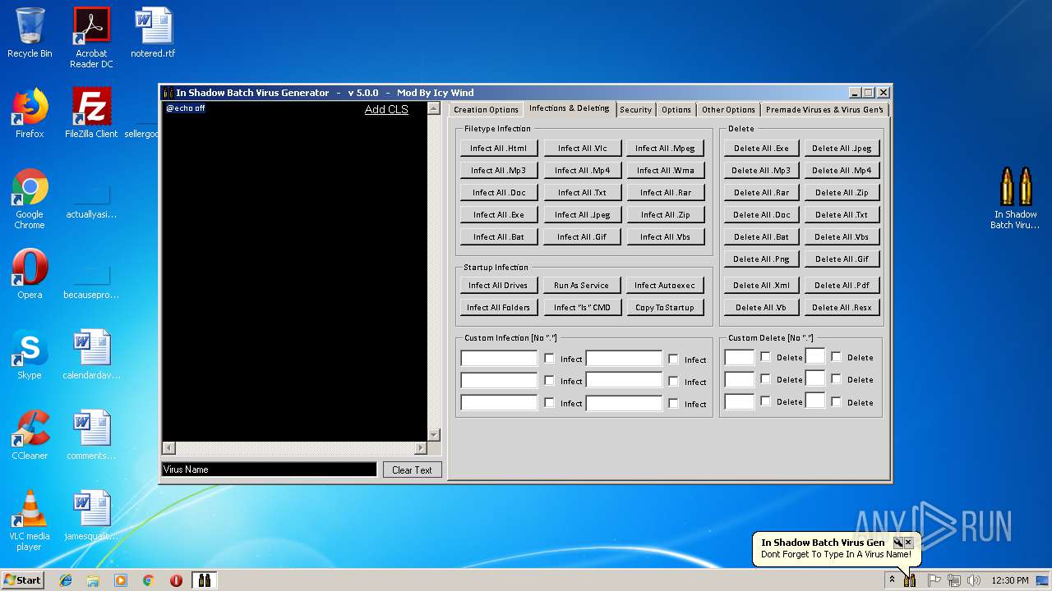Screen dimensions: 1052x591
Task: Select the jamesqualit document on the desktop
Action: (91, 515)
